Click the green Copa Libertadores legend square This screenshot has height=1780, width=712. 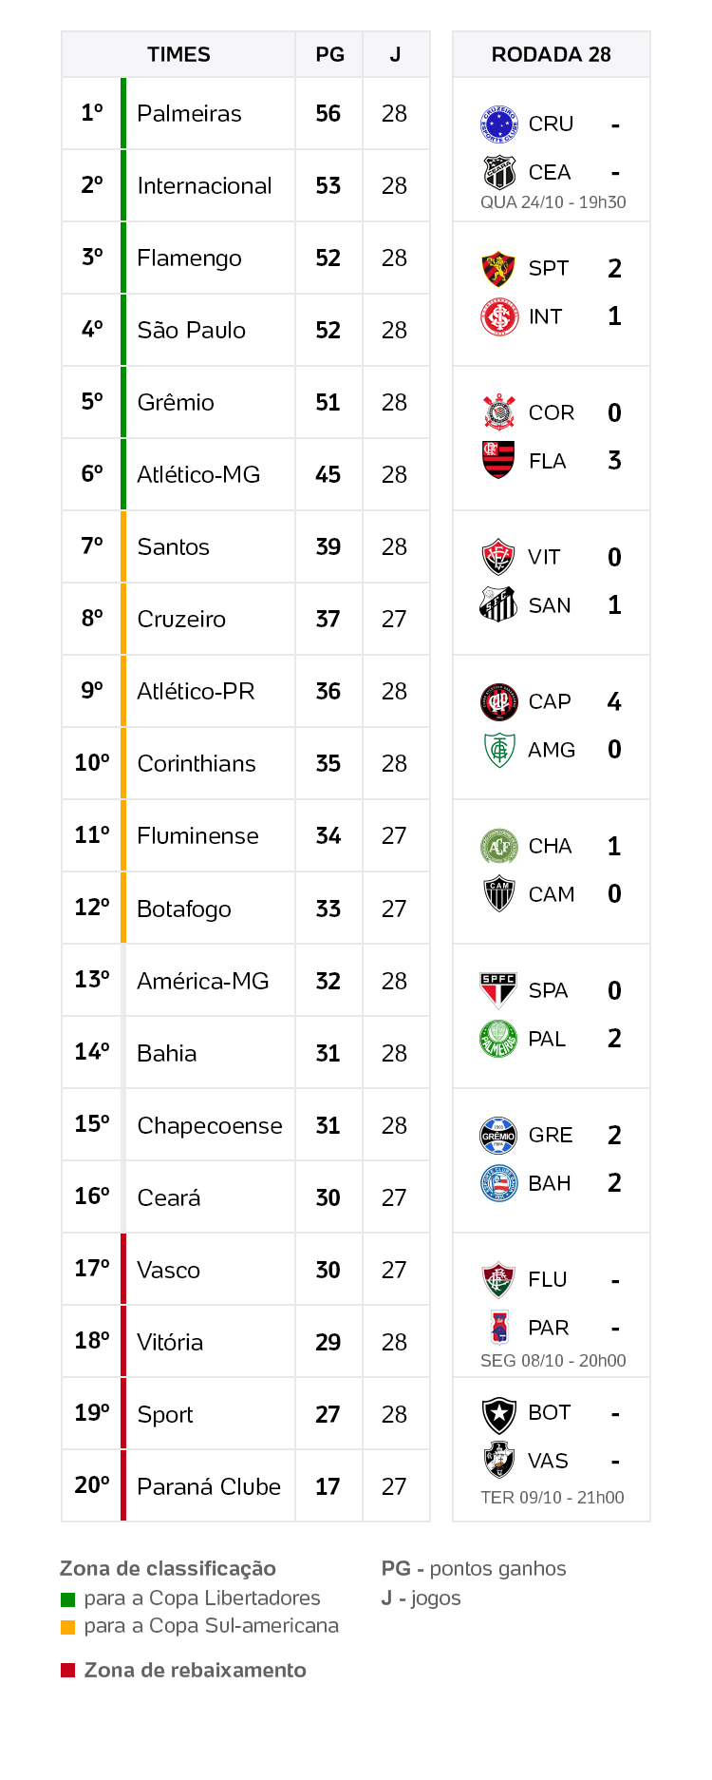pos(67,1599)
